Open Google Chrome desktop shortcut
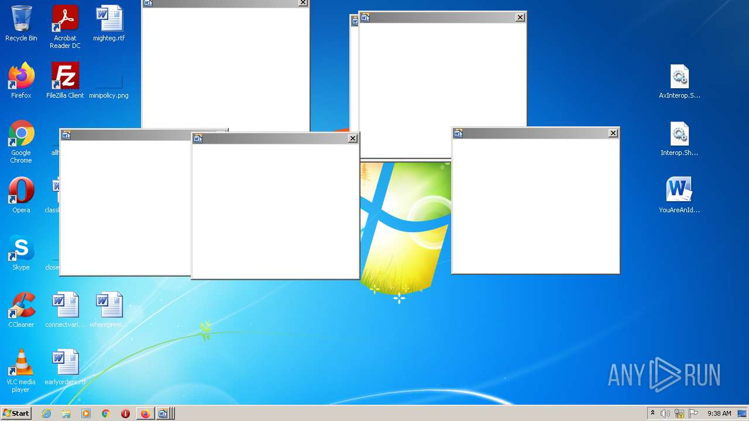The height and width of the screenshot is (421, 749). click(x=21, y=142)
